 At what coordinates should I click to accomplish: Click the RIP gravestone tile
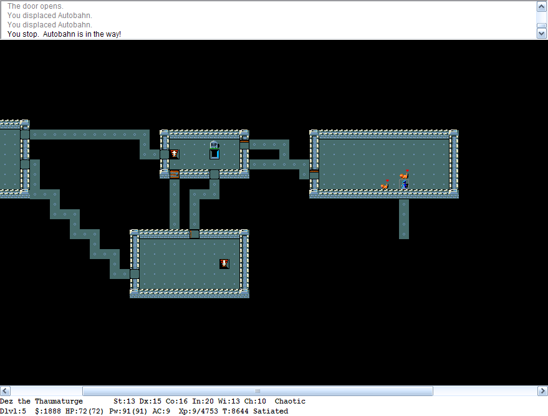pyautogui.click(x=214, y=144)
